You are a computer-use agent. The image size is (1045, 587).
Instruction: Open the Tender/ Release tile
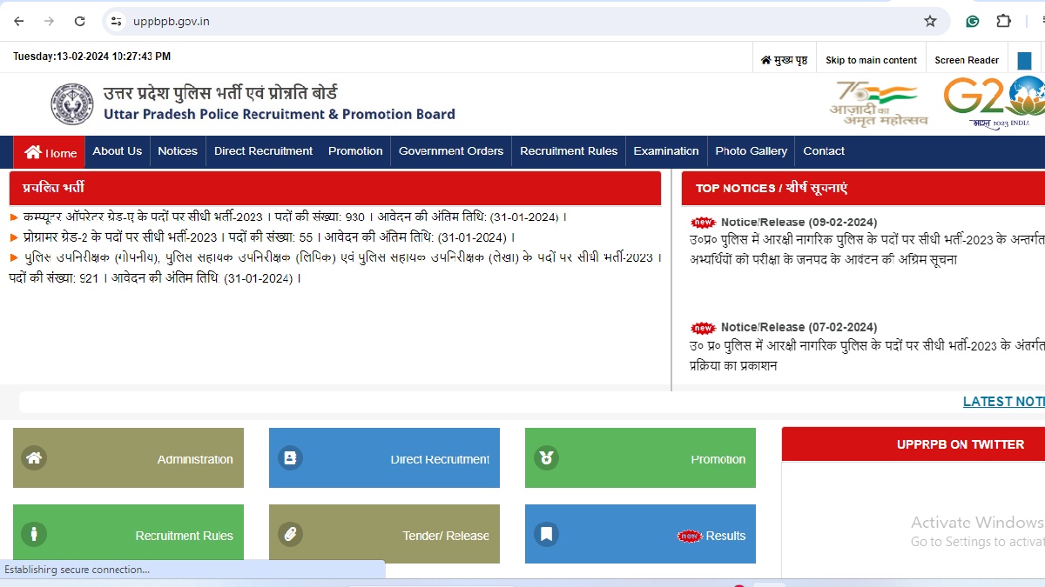coord(384,535)
